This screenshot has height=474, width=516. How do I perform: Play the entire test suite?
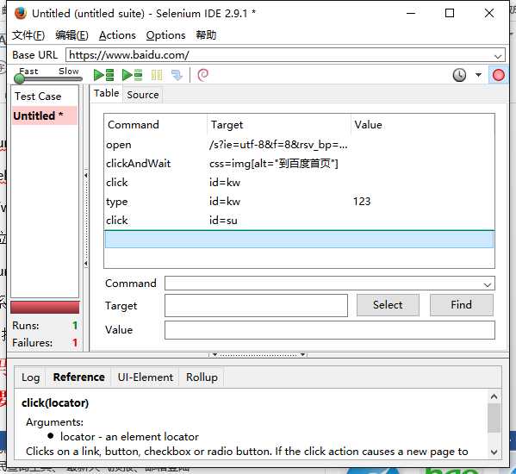tap(103, 75)
